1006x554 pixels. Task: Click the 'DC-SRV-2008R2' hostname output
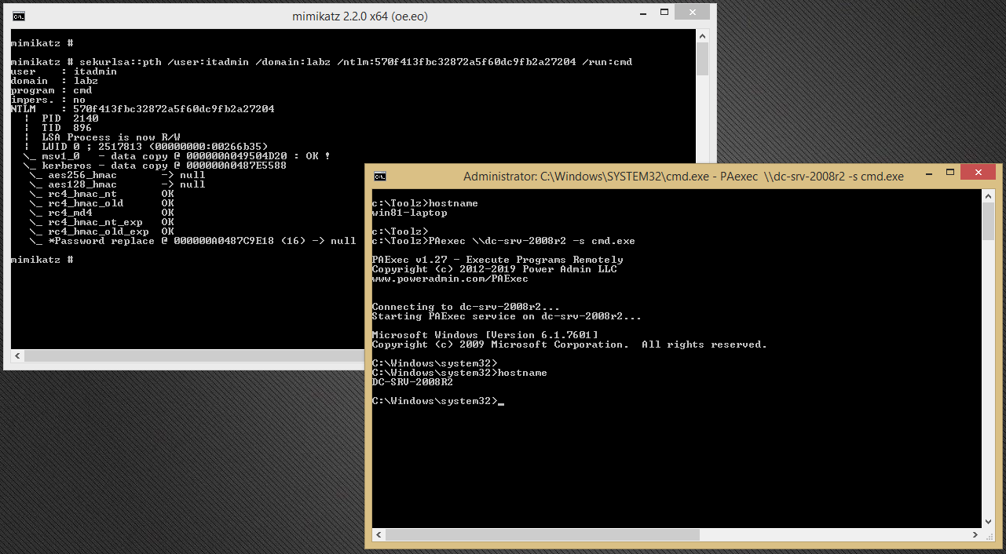412,382
